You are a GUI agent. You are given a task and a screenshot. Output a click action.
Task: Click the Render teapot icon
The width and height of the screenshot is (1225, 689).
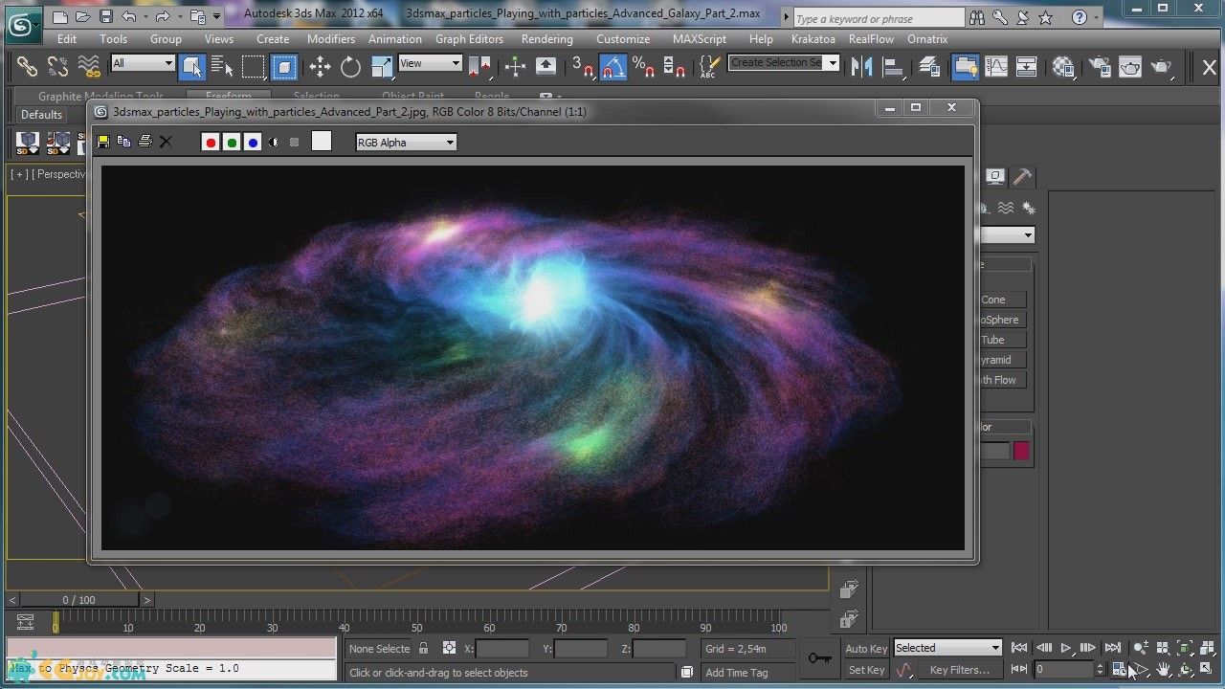1161,66
